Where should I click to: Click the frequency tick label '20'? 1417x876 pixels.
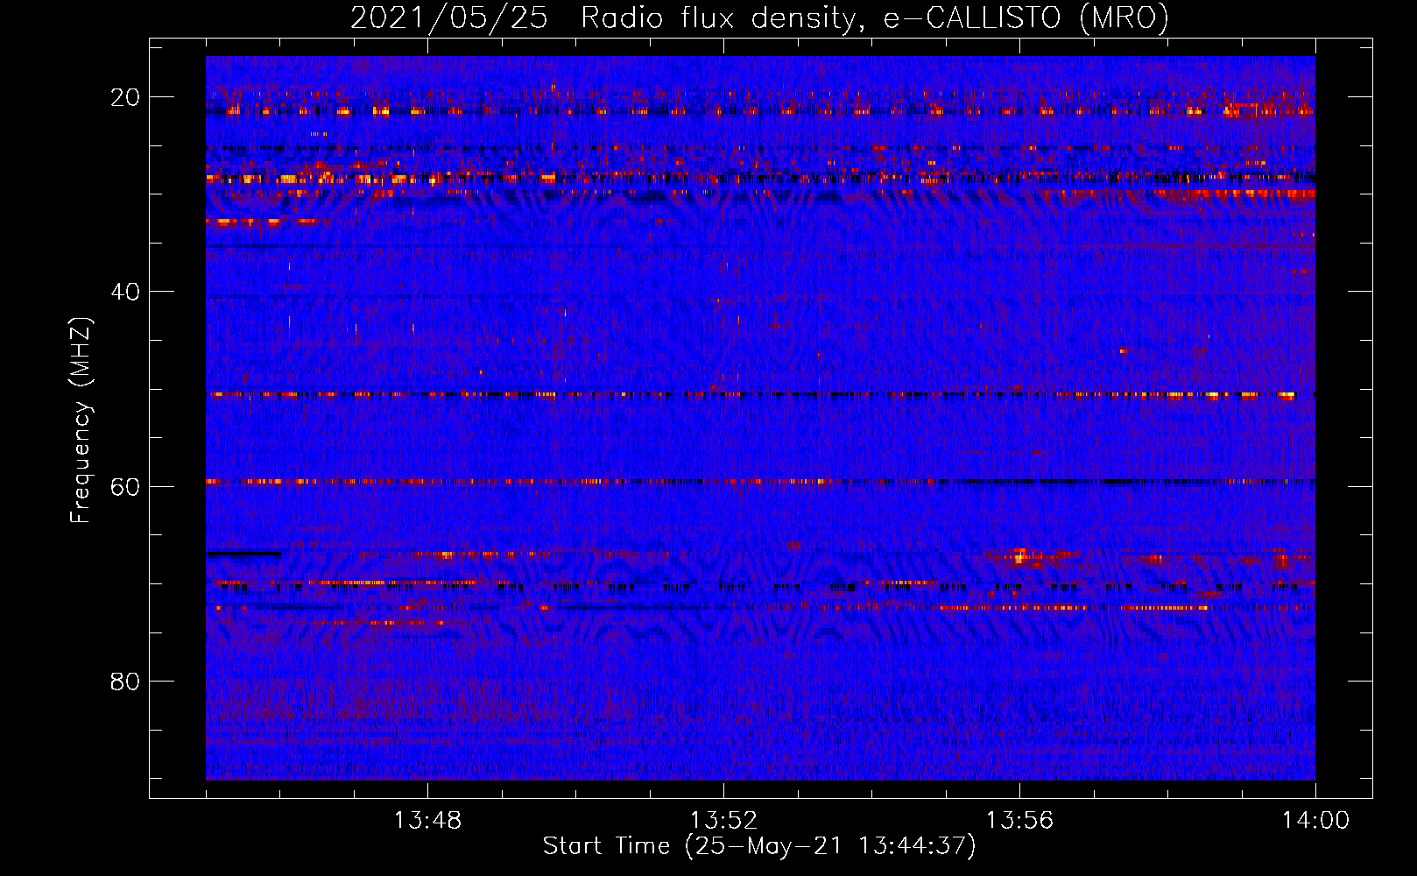point(125,97)
